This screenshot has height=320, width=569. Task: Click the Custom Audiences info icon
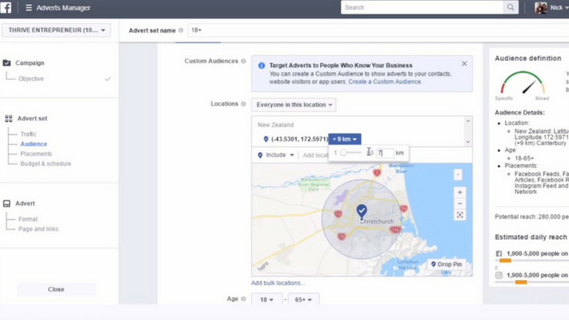point(244,61)
